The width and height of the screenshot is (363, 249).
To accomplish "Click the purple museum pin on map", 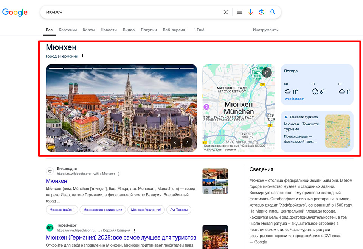I will click(206, 107).
